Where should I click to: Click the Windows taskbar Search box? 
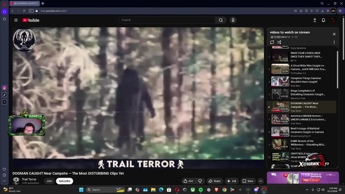[106, 190]
